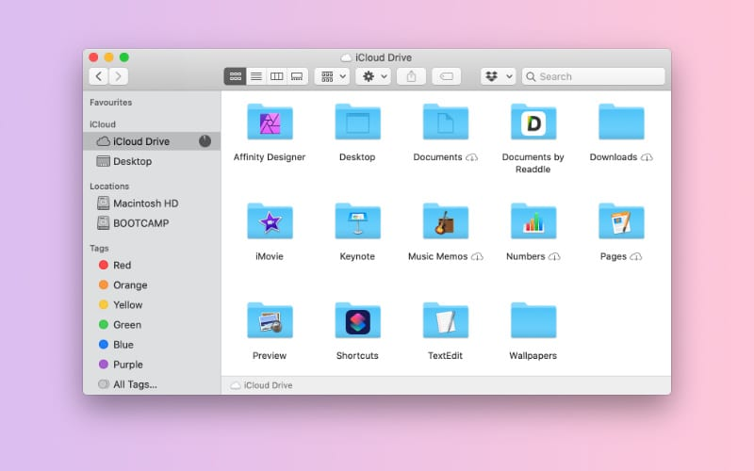Image resolution: width=754 pixels, height=471 pixels.
Task: Switch to list view
Action: click(x=255, y=76)
